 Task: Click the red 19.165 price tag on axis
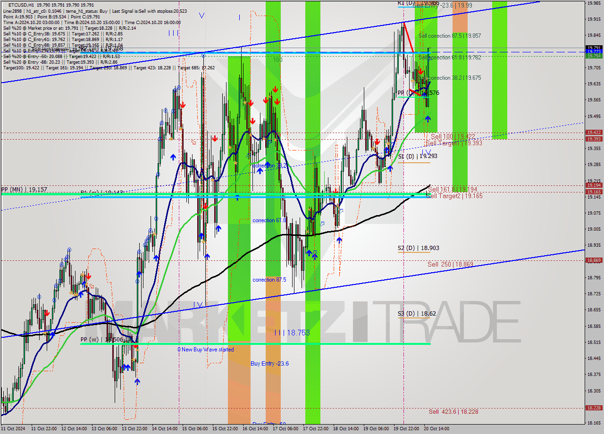pyautogui.click(x=594, y=192)
